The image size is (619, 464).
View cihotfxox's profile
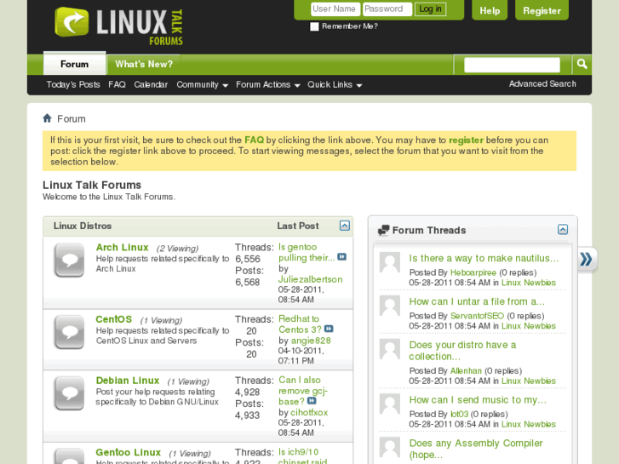coord(309,412)
